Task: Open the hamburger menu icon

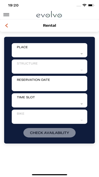Action: tap(6, 15)
